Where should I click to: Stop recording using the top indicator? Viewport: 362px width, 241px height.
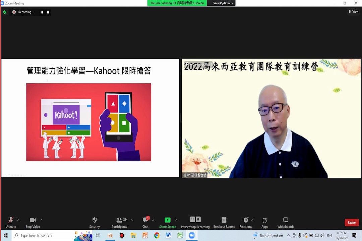(48, 12)
